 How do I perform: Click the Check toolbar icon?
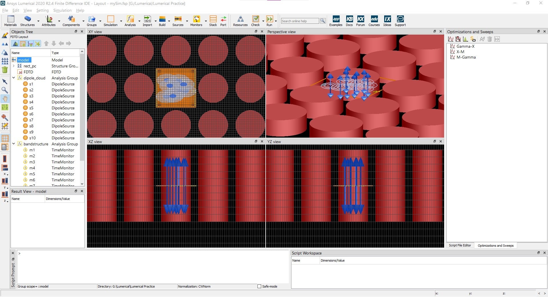click(x=255, y=19)
